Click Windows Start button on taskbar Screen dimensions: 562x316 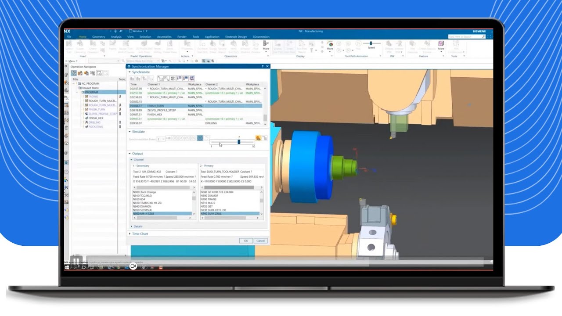click(67, 267)
